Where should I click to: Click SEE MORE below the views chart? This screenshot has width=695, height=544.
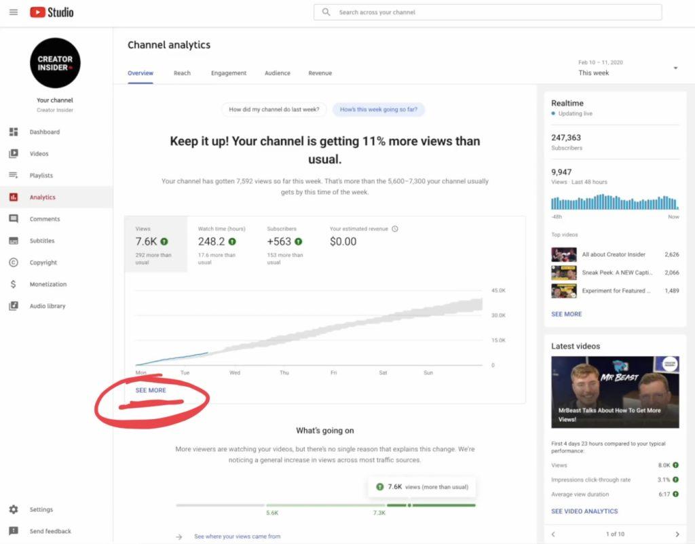[151, 390]
